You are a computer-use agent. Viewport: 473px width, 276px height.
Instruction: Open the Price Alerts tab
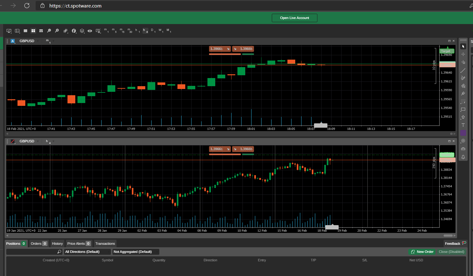point(79,244)
